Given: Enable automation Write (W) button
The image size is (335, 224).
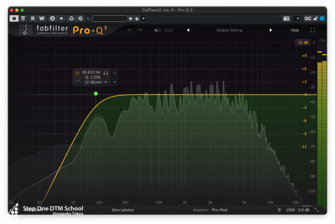Looking at the screenshot, I should 42,18.
